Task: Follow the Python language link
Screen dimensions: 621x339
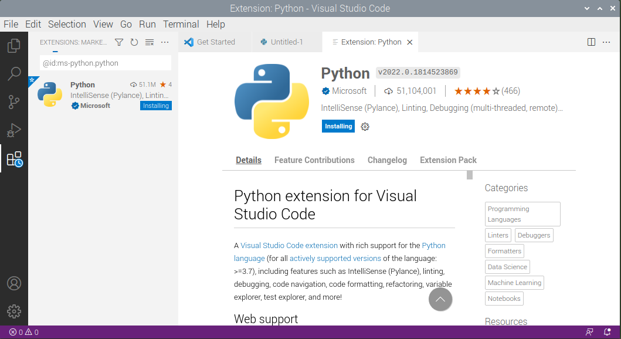Action: pos(434,246)
